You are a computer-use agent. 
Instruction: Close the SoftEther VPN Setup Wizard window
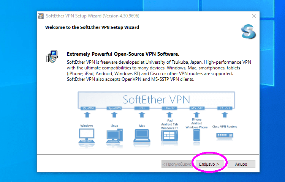pos(254,16)
